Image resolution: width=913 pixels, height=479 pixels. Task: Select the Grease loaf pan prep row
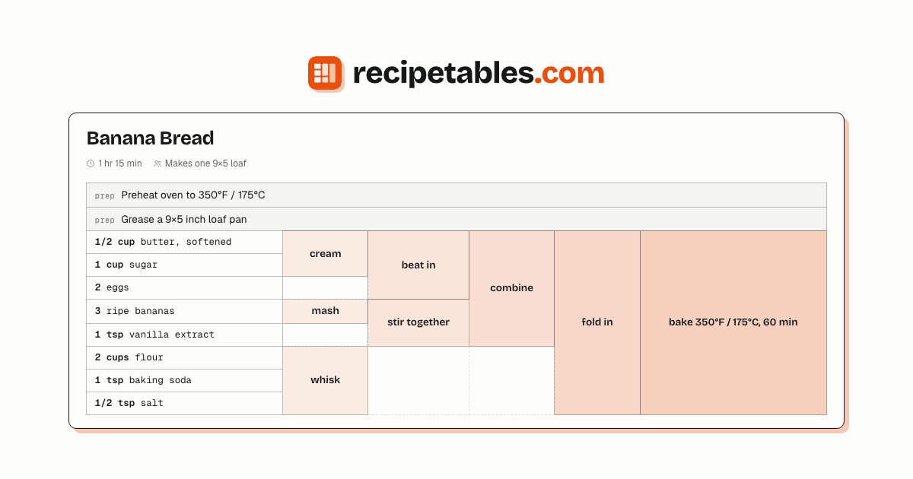point(456,220)
